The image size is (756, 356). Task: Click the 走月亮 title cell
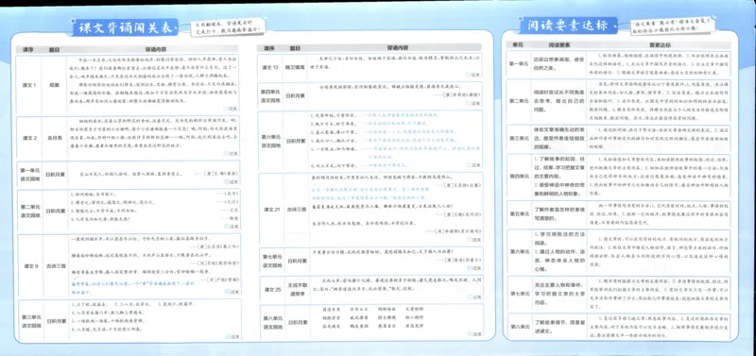(54, 138)
